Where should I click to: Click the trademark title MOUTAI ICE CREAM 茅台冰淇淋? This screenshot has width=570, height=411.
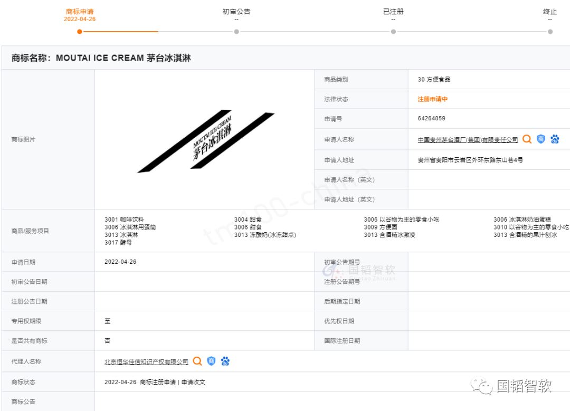[x=123, y=58]
